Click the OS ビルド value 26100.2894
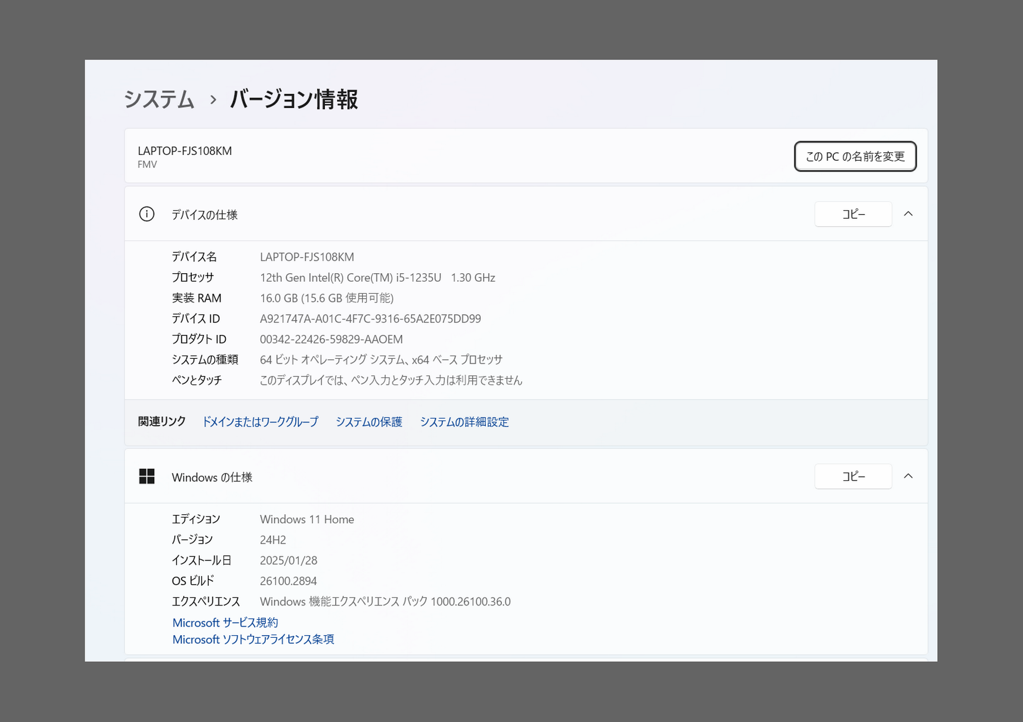 coord(288,581)
